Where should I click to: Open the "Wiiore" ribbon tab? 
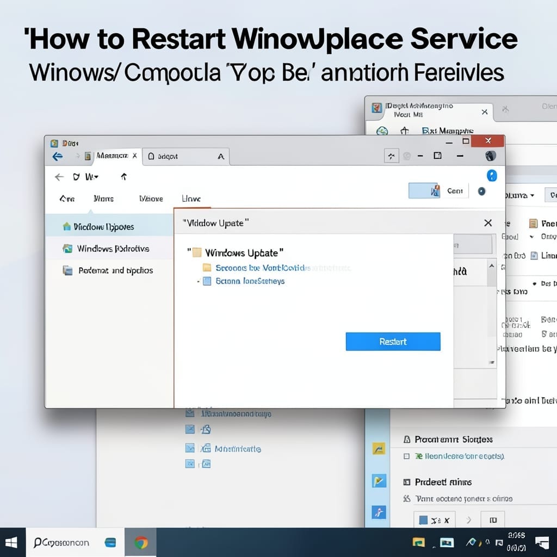[x=151, y=199]
